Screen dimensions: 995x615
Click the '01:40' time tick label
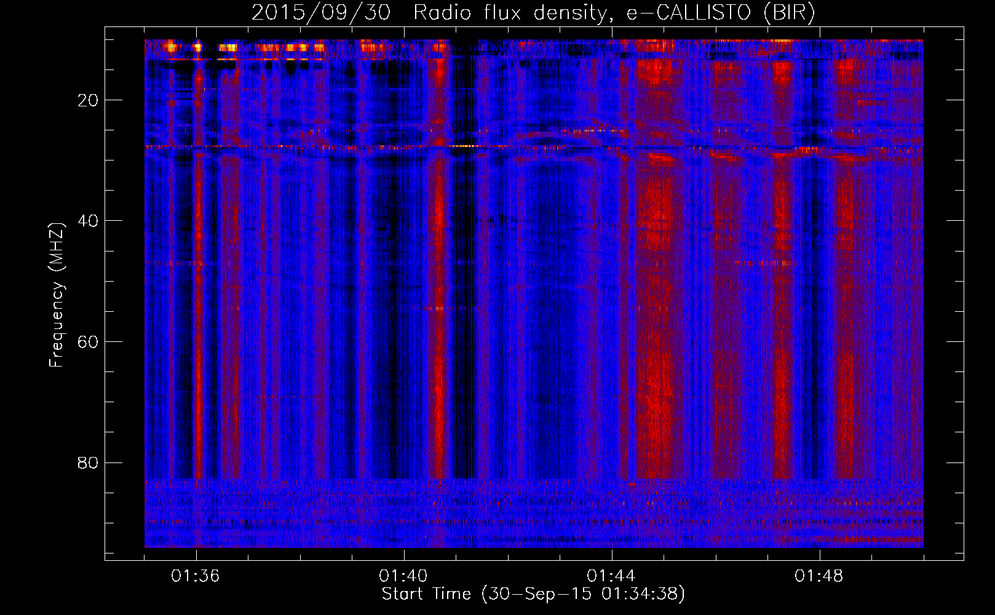click(x=403, y=576)
